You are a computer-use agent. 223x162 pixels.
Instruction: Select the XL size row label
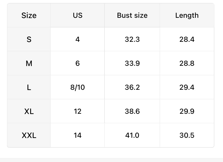coord(29,111)
